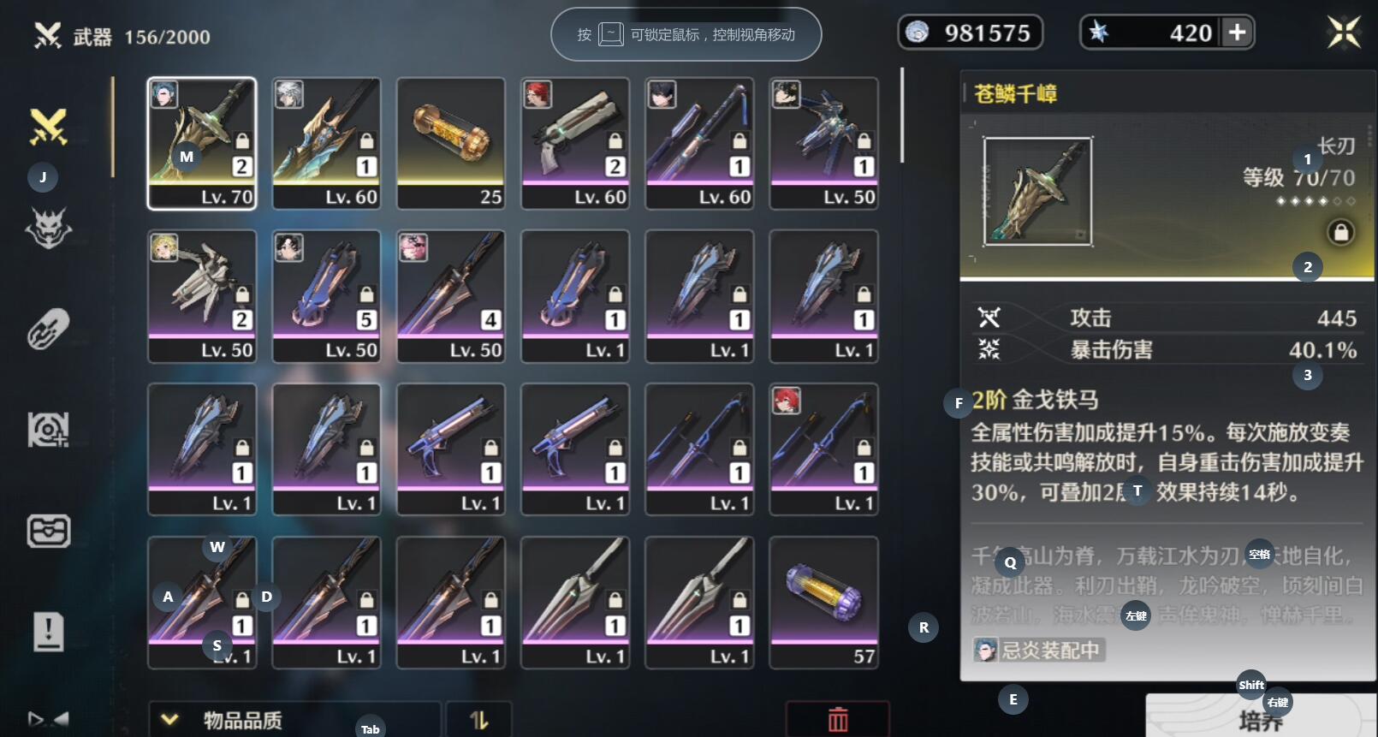Open the capsule materials sidebar category
The width and height of the screenshot is (1378, 737).
(49, 329)
